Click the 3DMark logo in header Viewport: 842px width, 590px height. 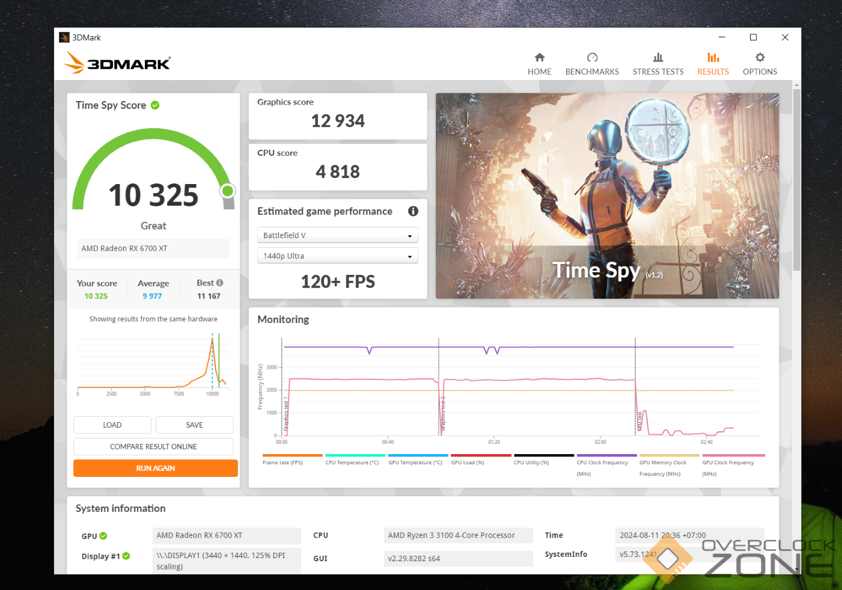point(118,63)
